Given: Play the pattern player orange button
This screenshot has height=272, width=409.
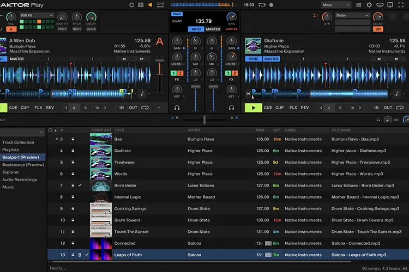Looking at the screenshot, I should tap(11, 29).
